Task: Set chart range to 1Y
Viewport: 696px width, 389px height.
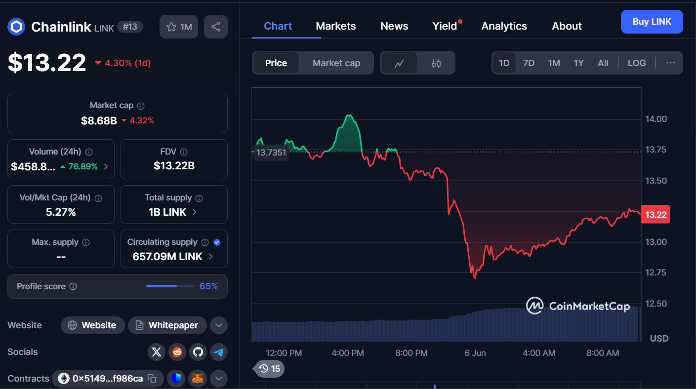Action: 578,63
